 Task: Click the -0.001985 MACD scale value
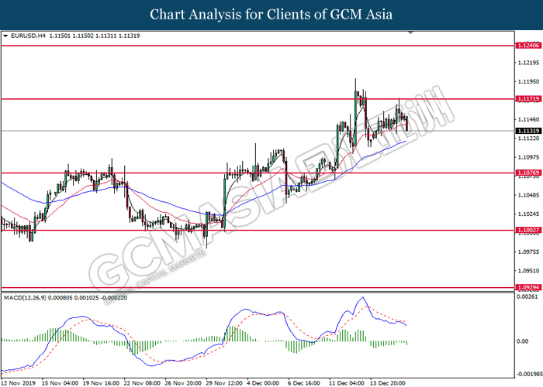528,371
